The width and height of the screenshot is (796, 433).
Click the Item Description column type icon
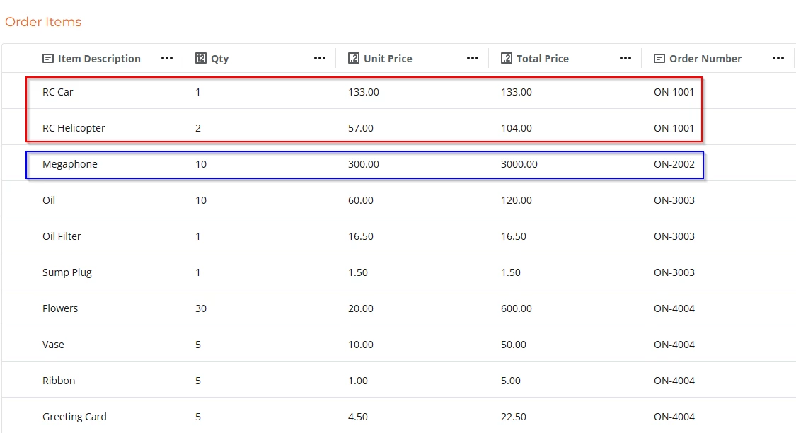[x=47, y=59]
